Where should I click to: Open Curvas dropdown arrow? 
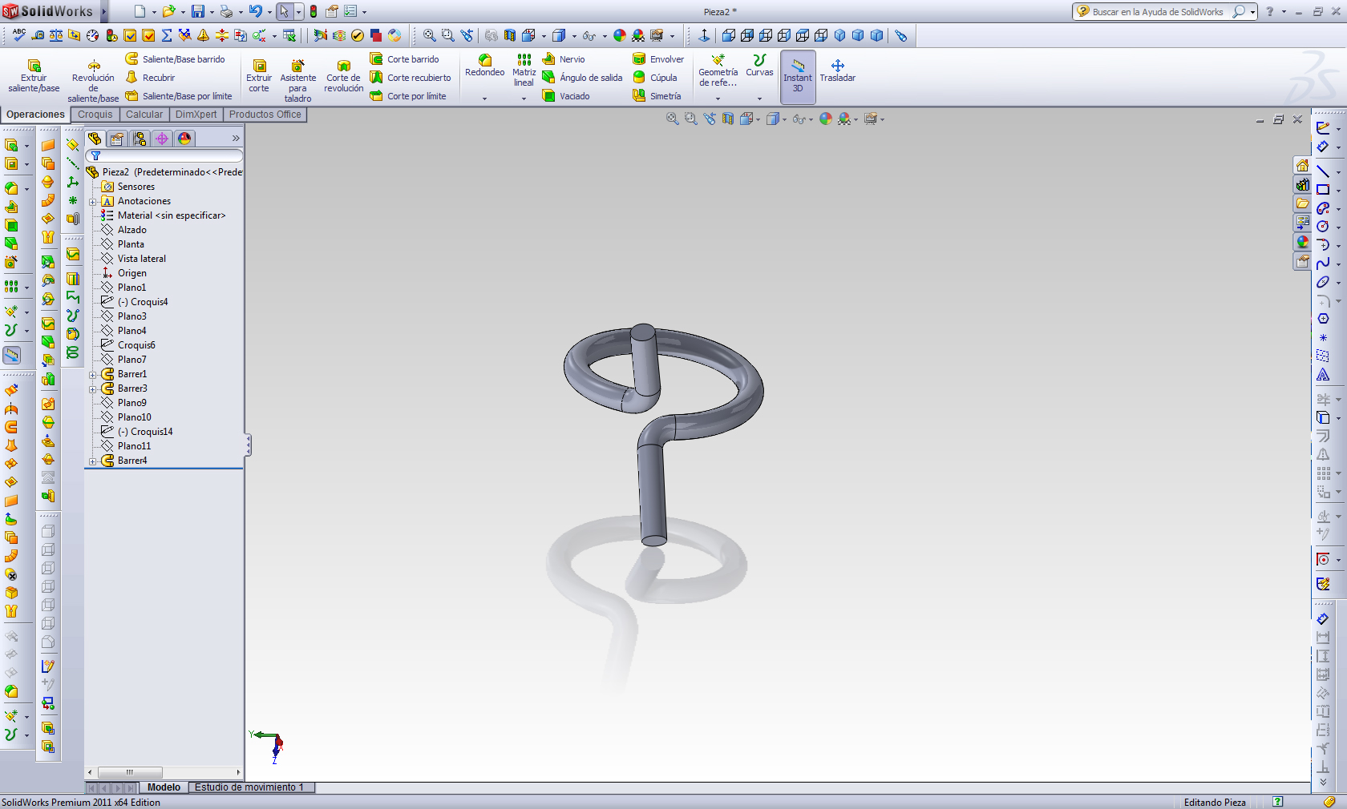[x=759, y=99]
